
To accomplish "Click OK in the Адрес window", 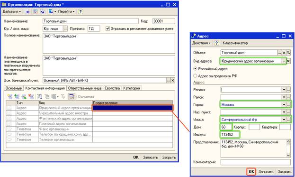I will (251, 172).
